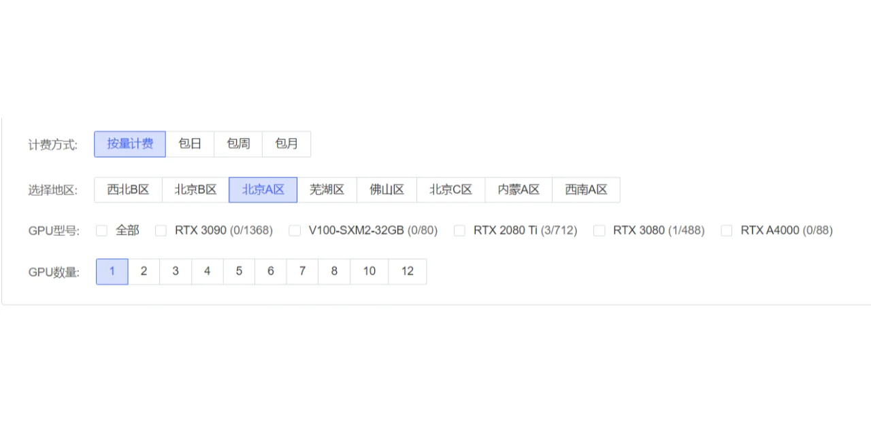This screenshot has height=435, width=871.
Task: Pick the 佛山区 region
Action: (387, 190)
